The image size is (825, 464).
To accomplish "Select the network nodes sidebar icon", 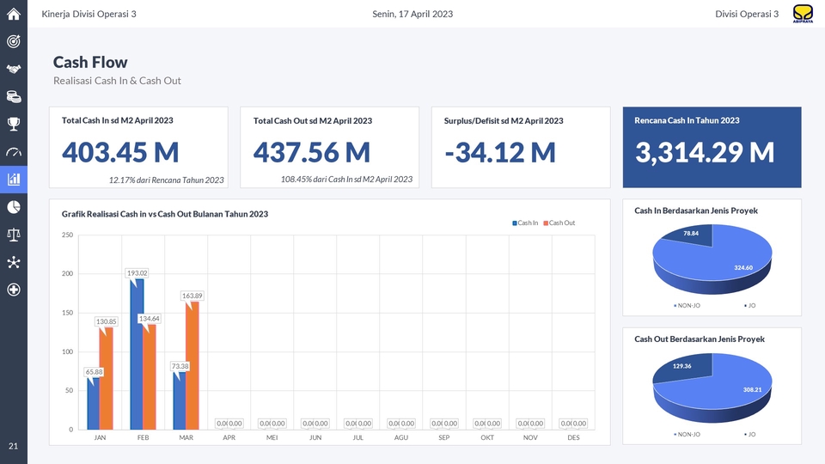I will [14, 261].
